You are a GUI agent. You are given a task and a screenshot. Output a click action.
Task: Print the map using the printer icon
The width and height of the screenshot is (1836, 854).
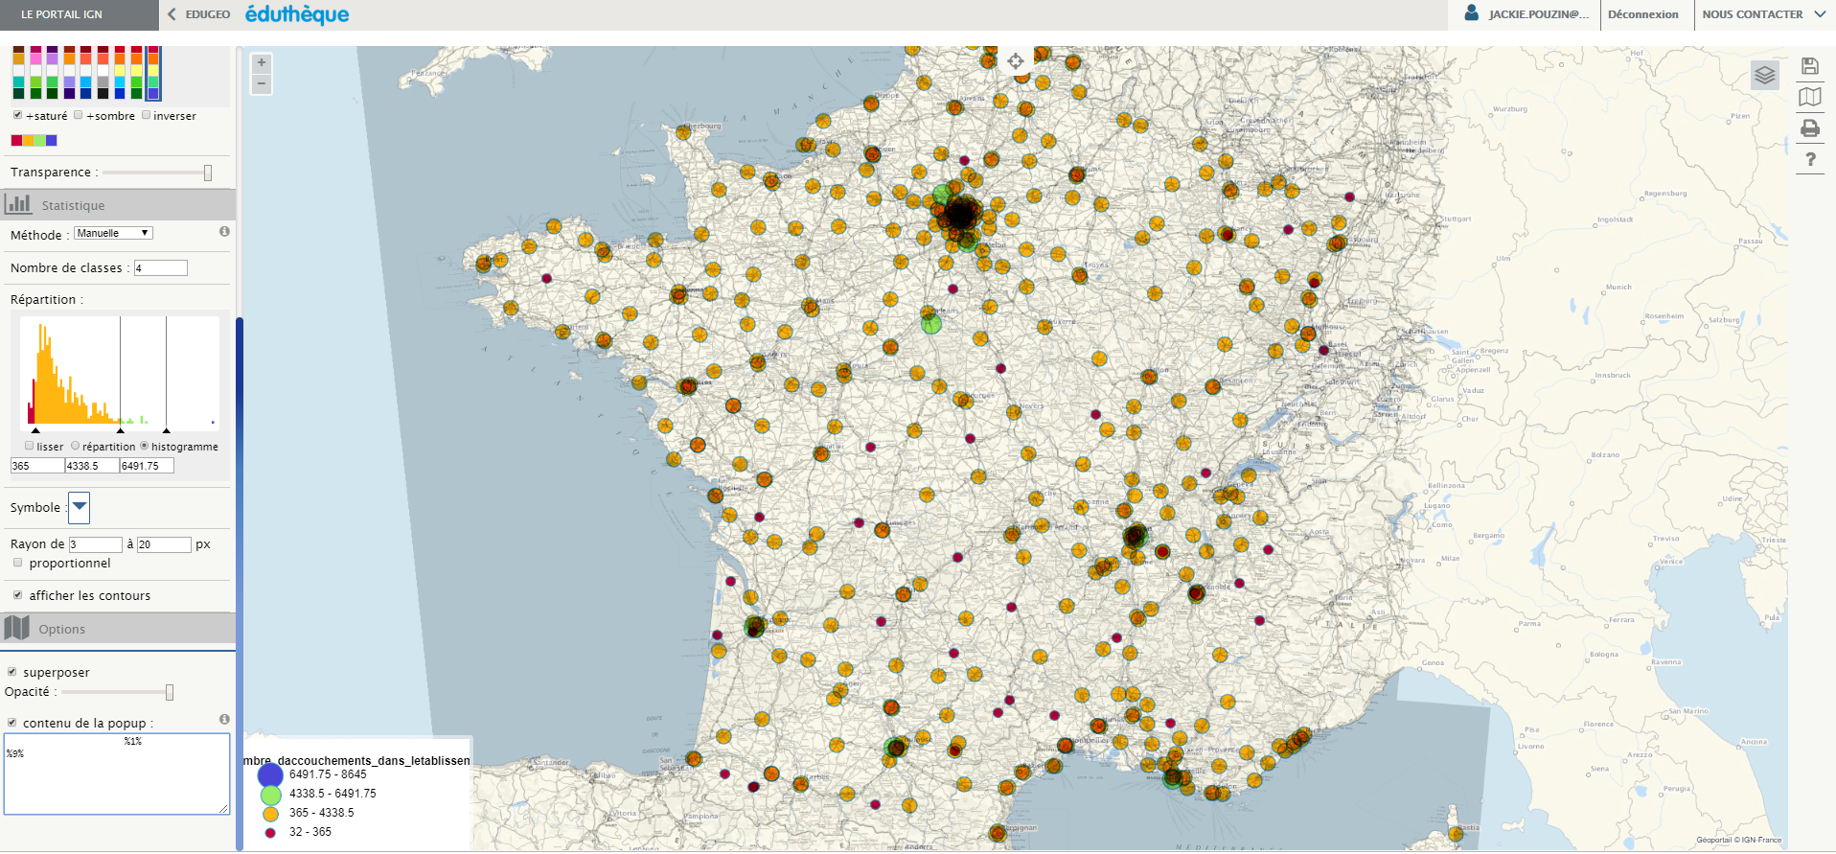[1810, 128]
